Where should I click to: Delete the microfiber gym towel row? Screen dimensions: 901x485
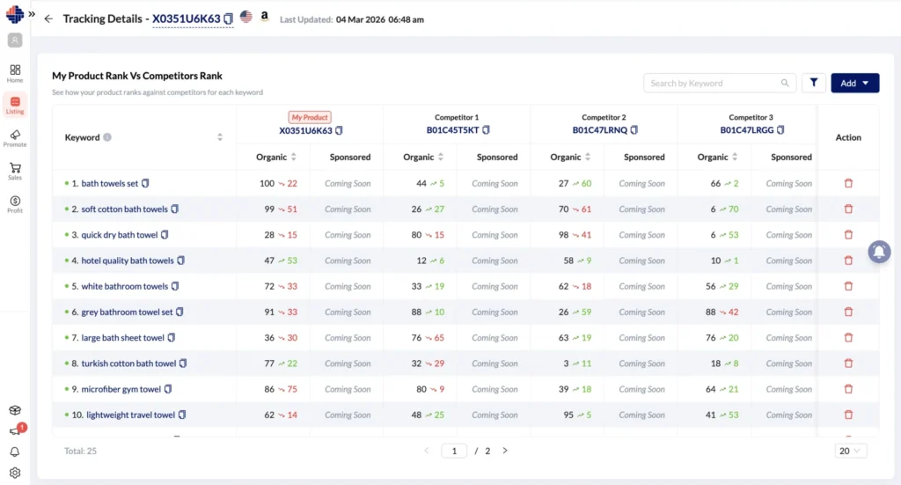tap(848, 389)
